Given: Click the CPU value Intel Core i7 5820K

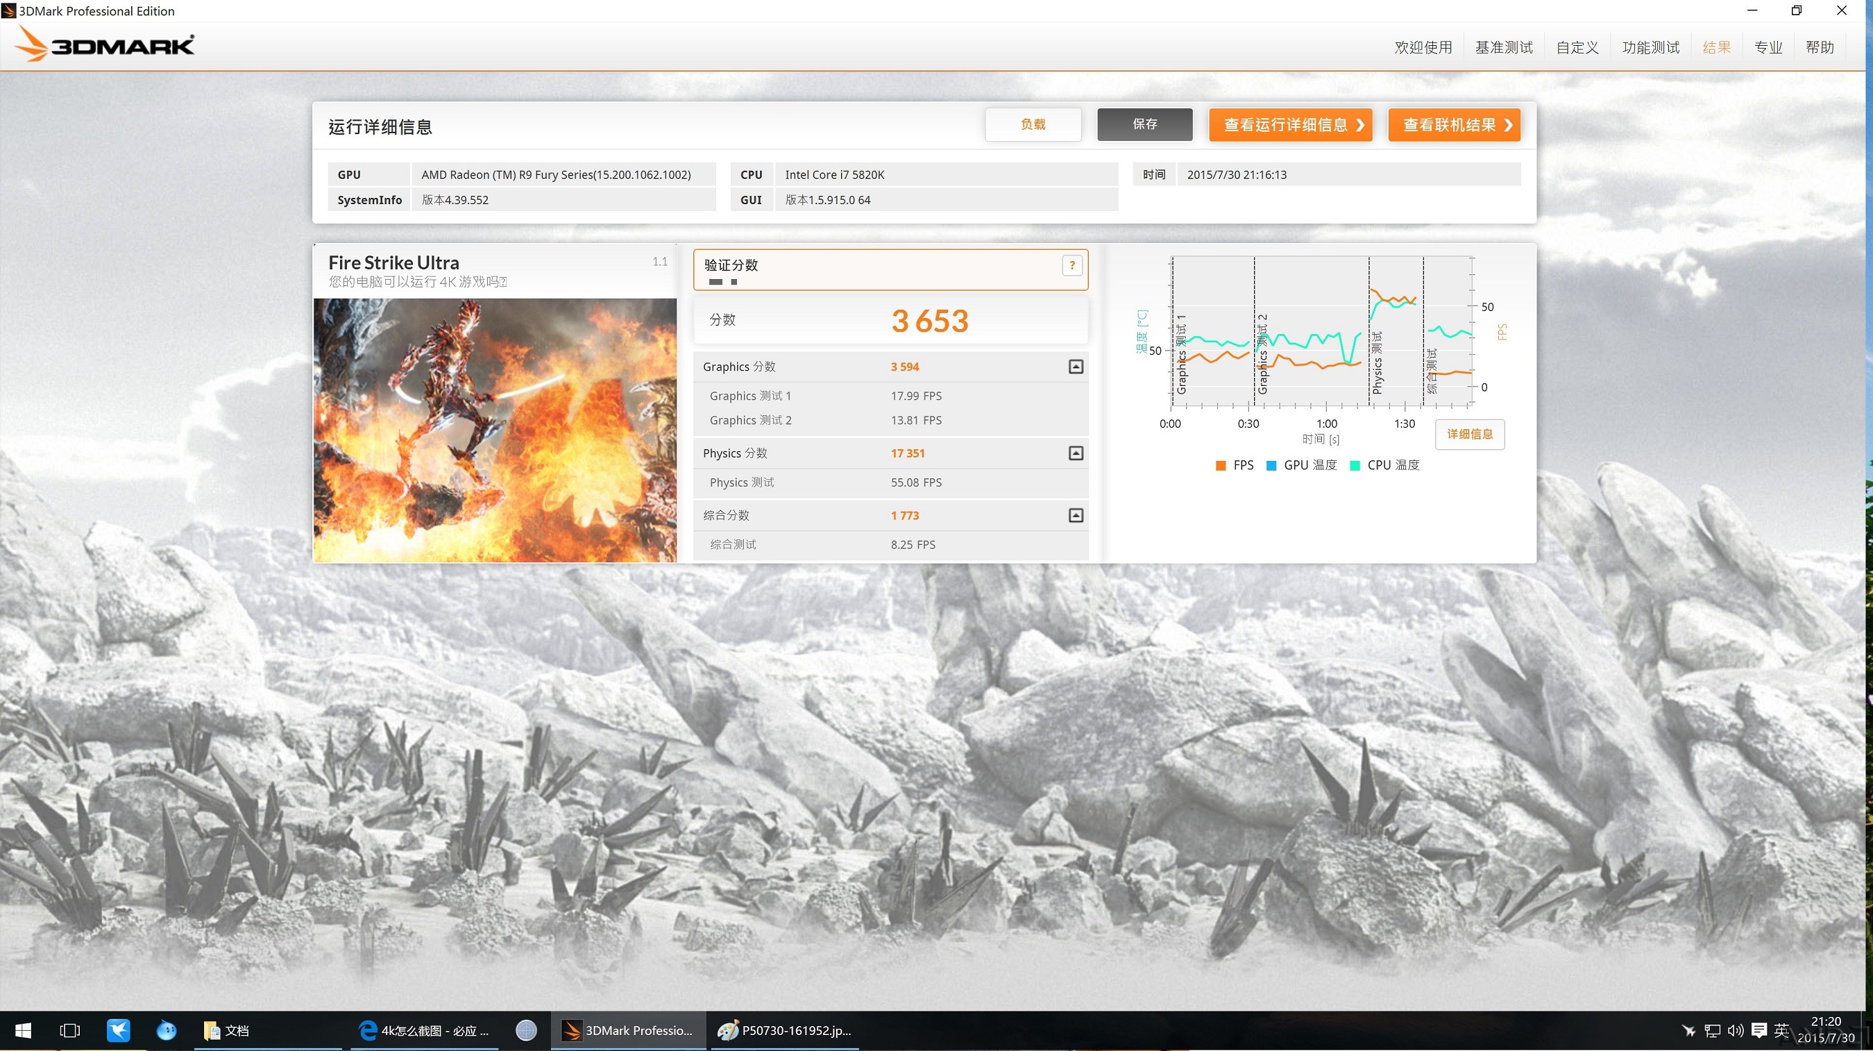Looking at the screenshot, I should point(835,174).
